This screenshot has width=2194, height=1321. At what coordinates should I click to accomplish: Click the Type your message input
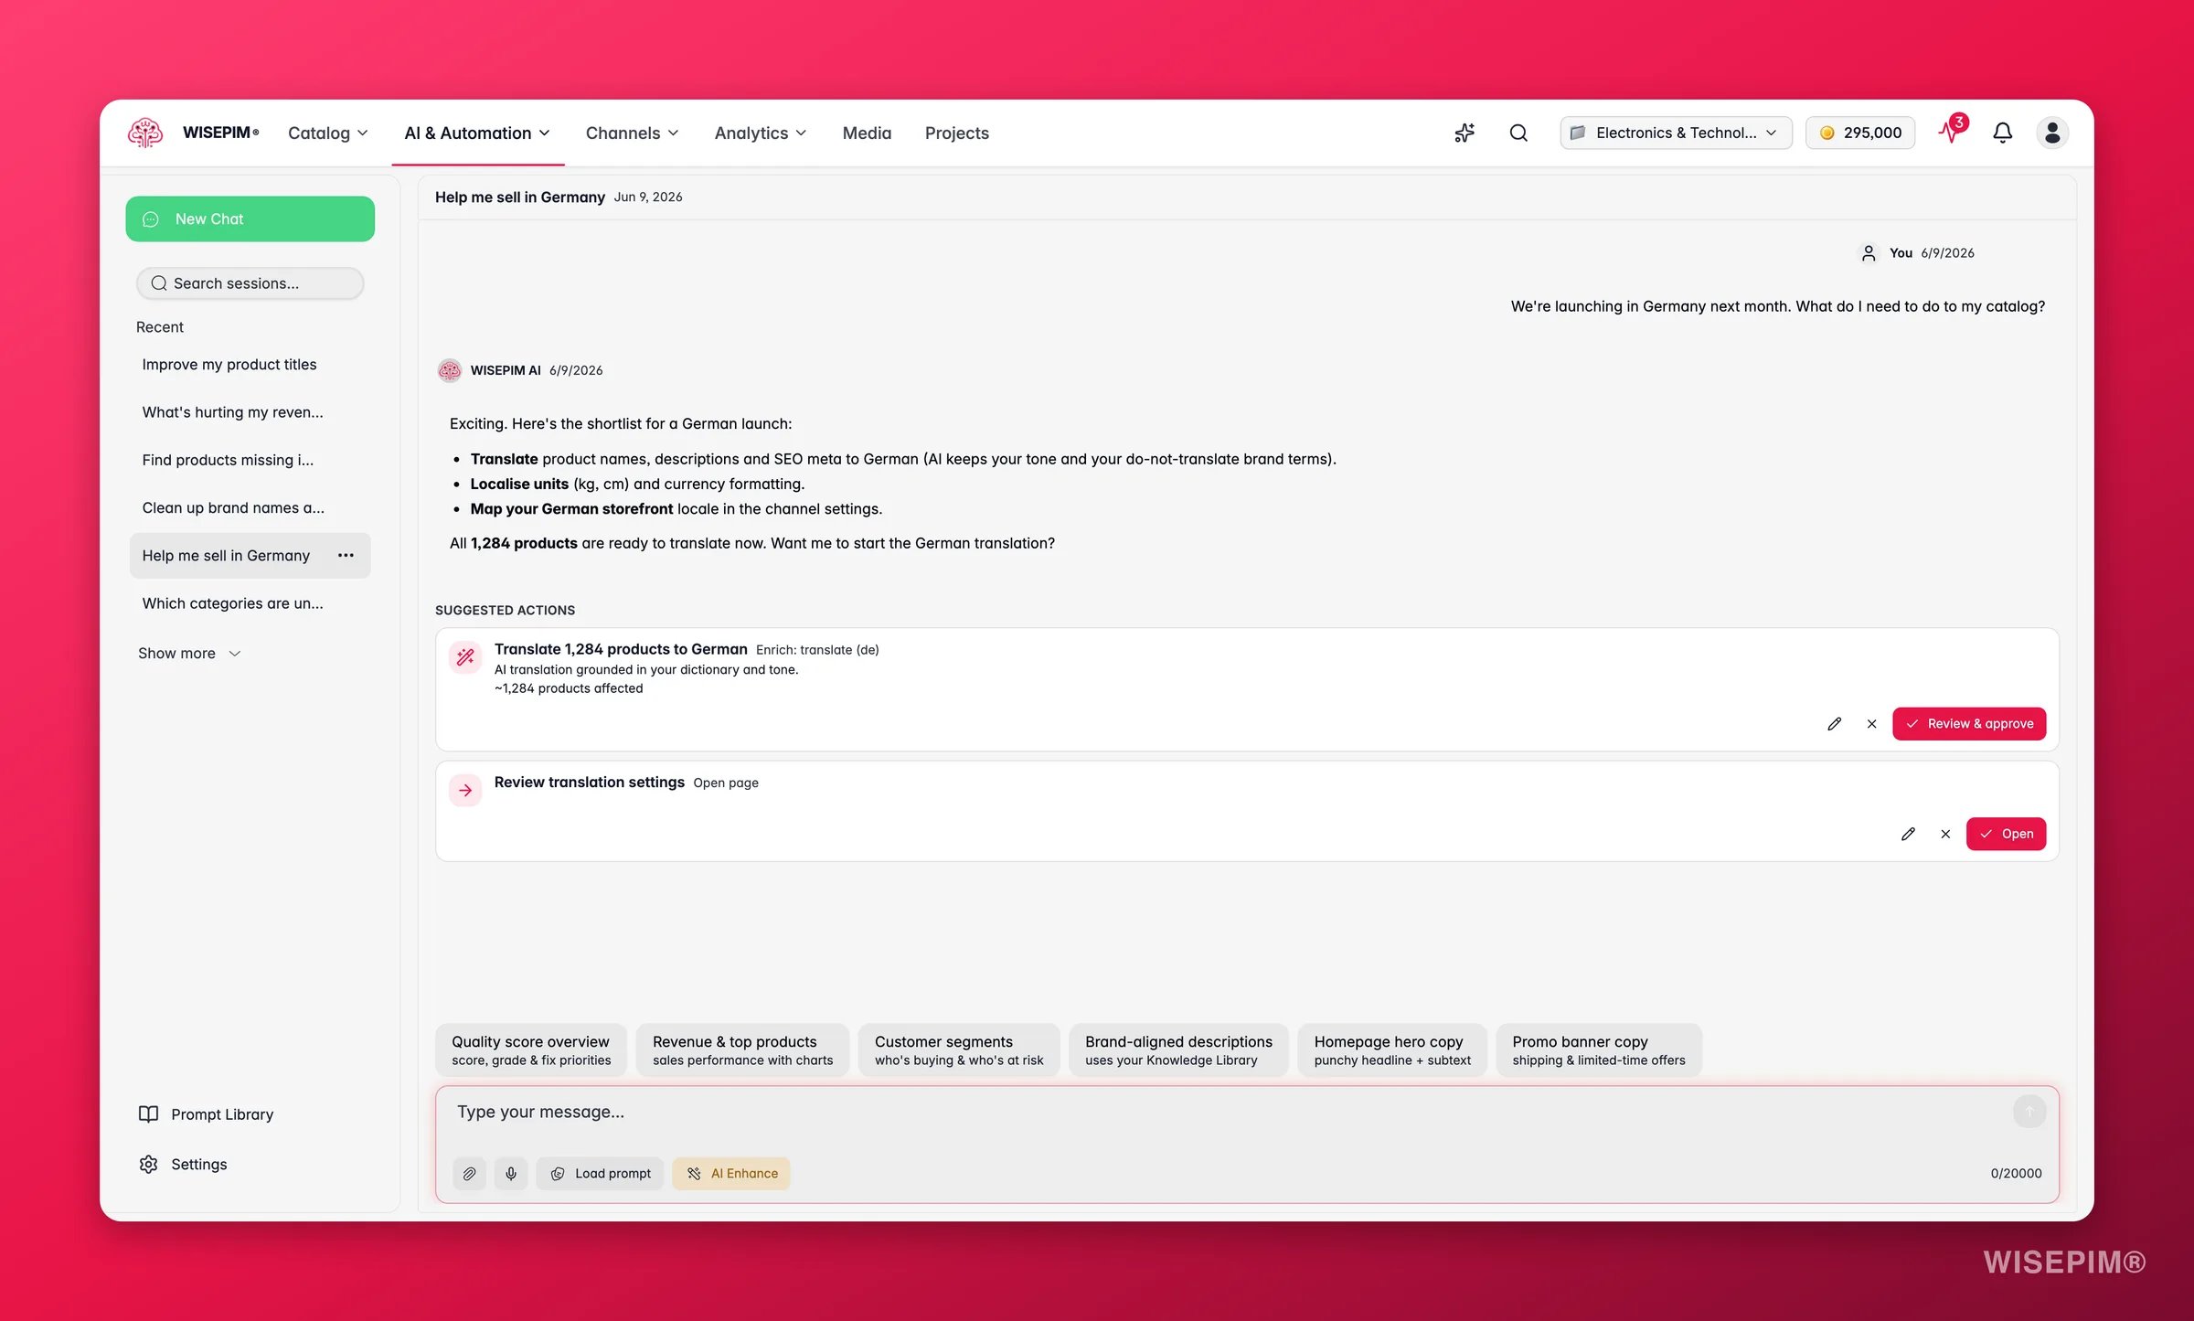click(1225, 1112)
